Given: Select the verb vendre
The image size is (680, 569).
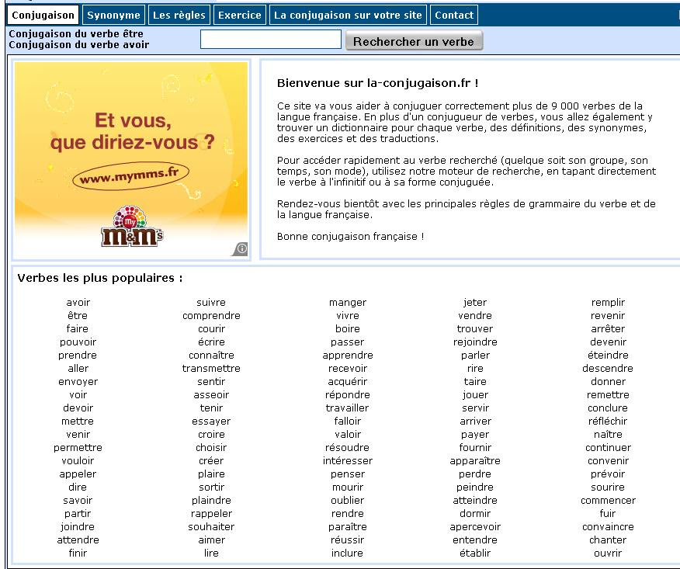Looking at the screenshot, I should [x=475, y=315].
